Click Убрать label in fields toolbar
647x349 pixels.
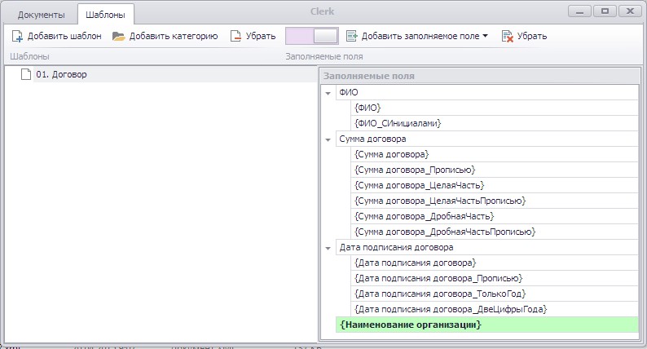tap(532, 37)
